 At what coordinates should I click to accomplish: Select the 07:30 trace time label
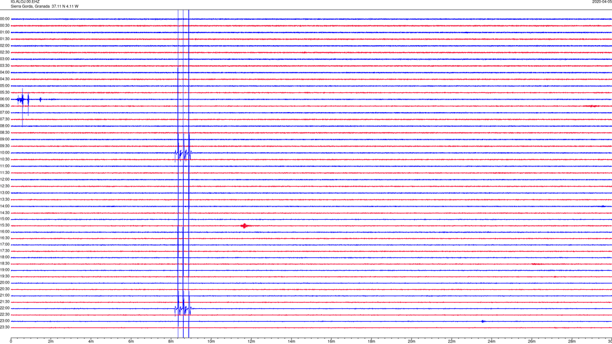click(4, 119)
